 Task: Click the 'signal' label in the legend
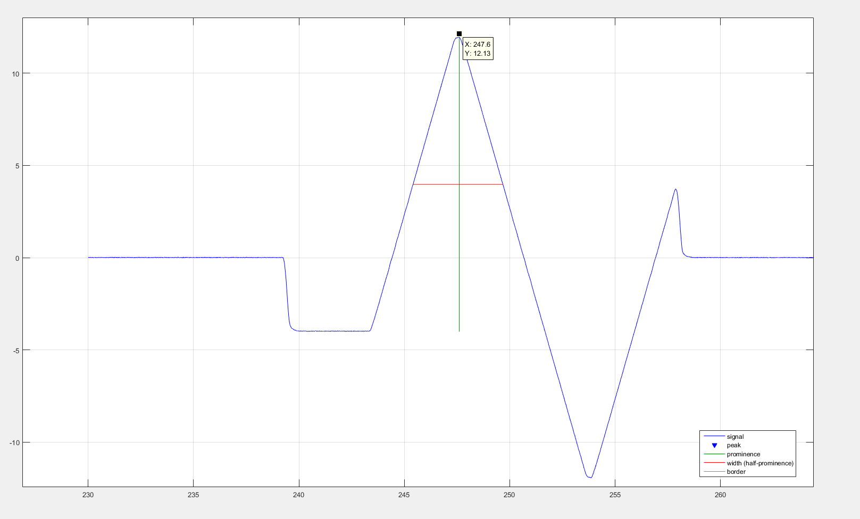pyautogui.click(x=735, y=437)
